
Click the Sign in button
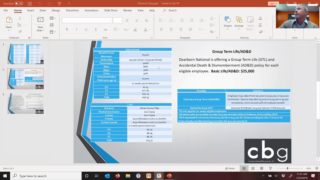pyautogui.click(x=273, y=3)
